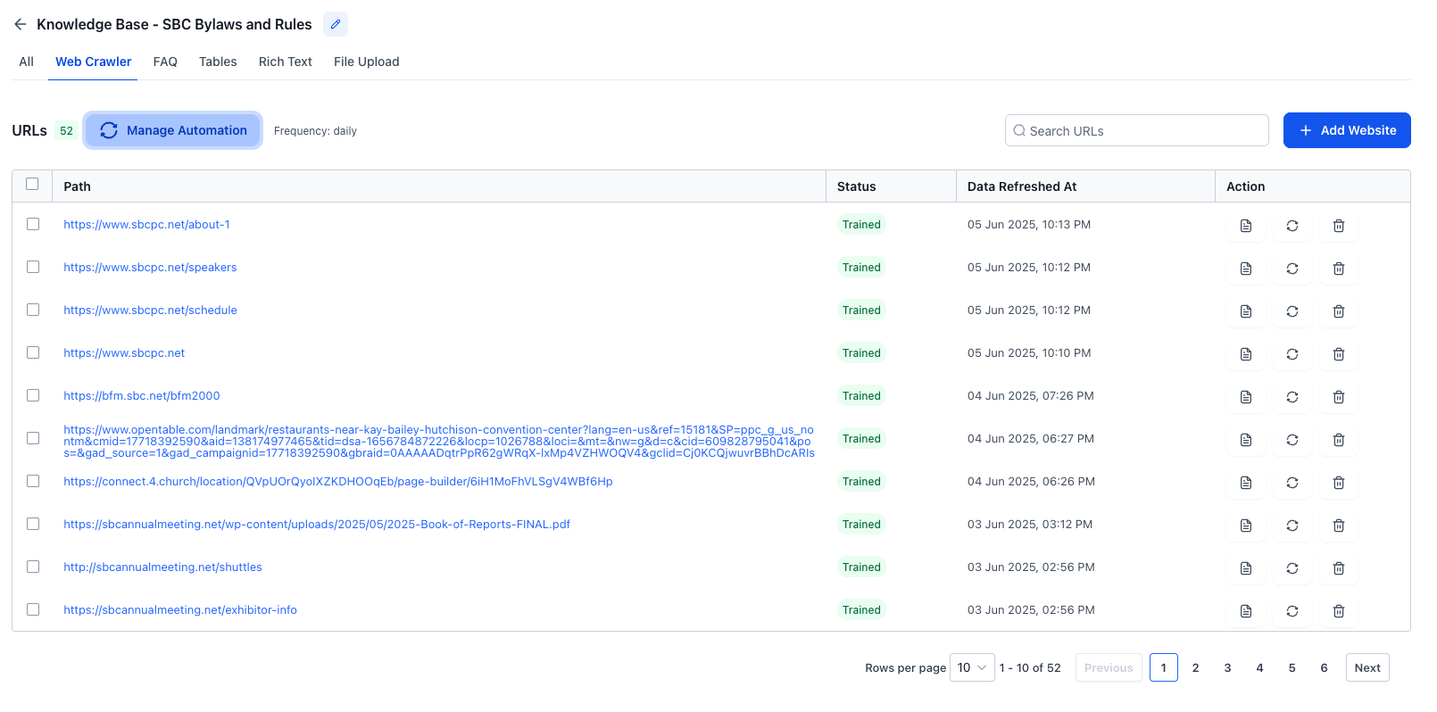Delete the Book-of-Reports PDF row
The image size is (1437, 712).
pos(1339,526)
